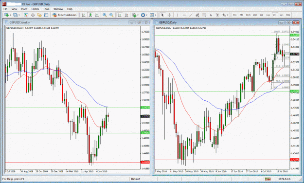Open the Navigator panel
The height and width of the screenshot is (183, 304).
click(39, 15)
